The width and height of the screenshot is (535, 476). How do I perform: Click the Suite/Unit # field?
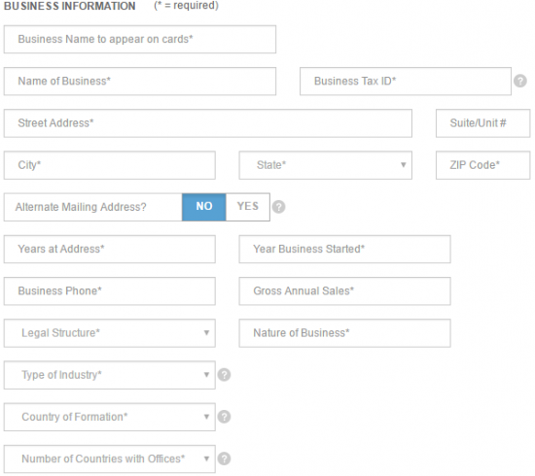[x=482, y=123]
